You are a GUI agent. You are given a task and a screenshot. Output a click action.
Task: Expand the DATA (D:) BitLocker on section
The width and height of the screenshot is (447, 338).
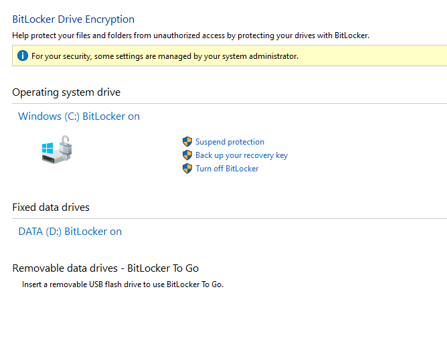[x=70, y=232]
